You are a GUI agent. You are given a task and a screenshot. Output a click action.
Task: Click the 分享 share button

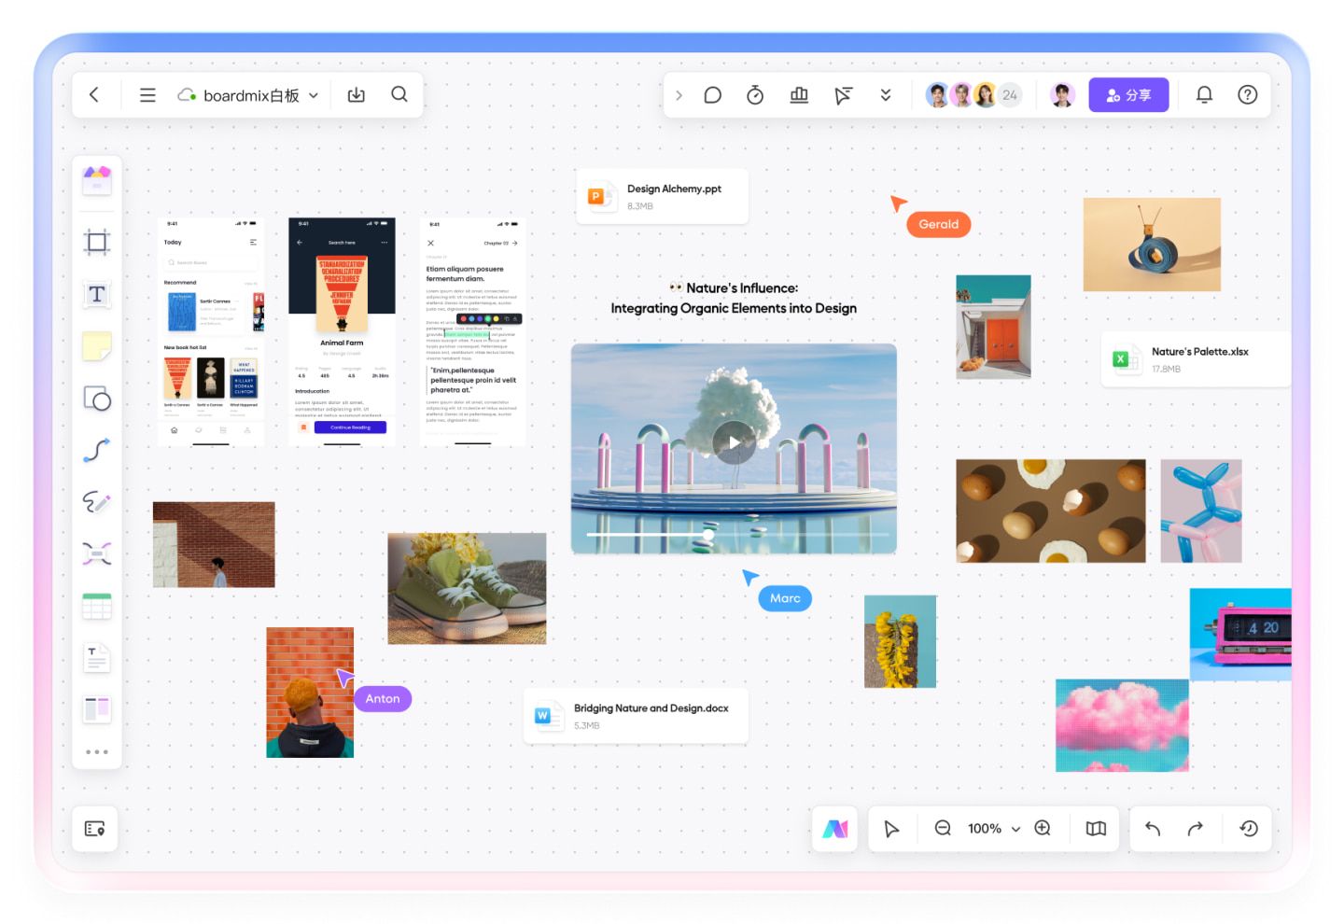click(x=1128, y=95)
